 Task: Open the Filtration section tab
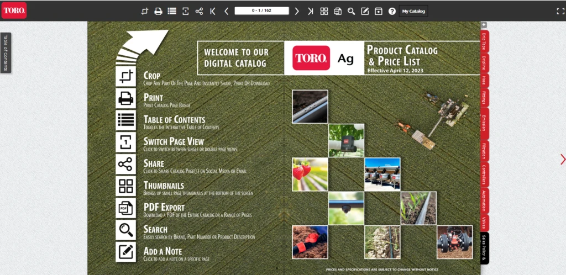(484, 151)
